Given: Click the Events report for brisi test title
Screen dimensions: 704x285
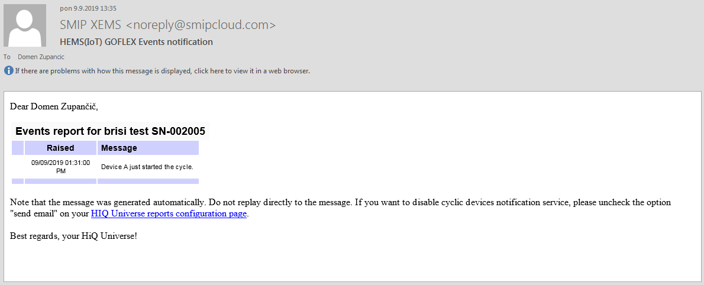Looking at the screenshot, I should (x=110, y=131).
